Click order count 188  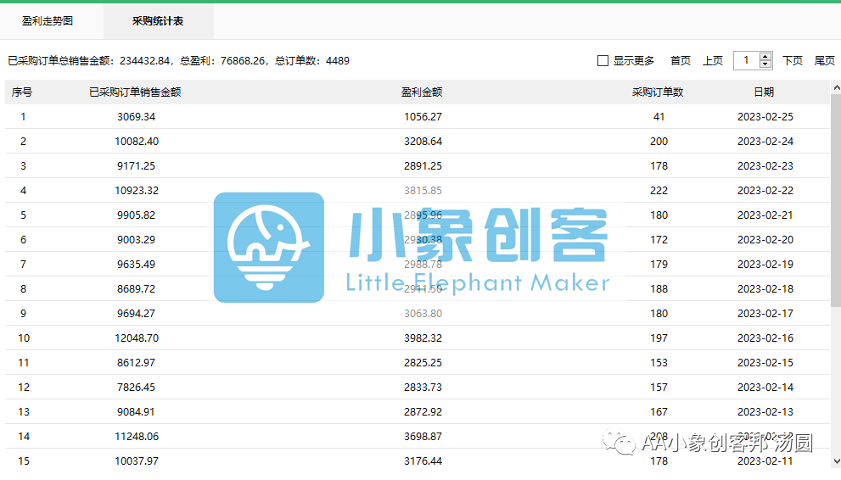(659, 289)
